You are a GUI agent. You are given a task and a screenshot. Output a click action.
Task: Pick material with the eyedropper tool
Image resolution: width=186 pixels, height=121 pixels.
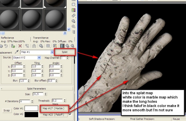pos(17,52)
